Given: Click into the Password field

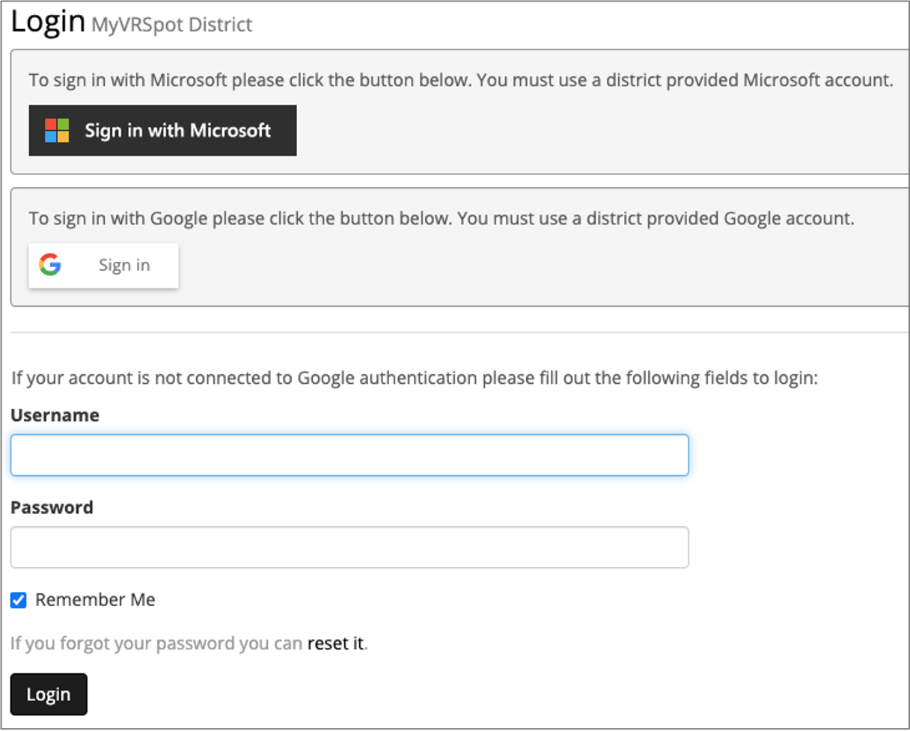Looking at the screenshot, I should pos(349,547).
